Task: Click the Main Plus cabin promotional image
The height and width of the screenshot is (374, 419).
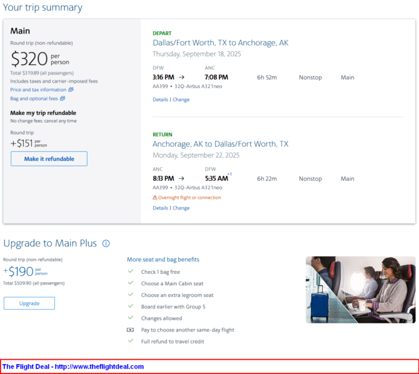Action: click(x=361, y=290)
